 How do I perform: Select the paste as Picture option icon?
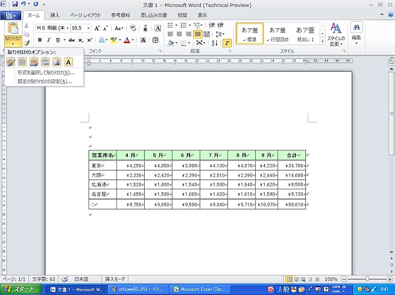click(x=56, y=62)
